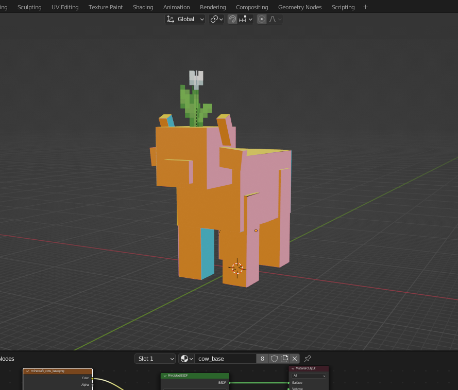The height and width of the screenshot is (390, 458).
Task: Switch to the Rendering workspace tab
Action: click(213, 7)
